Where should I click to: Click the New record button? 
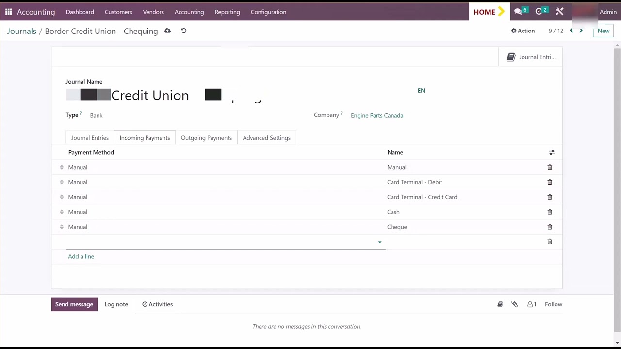click(604, 31)
